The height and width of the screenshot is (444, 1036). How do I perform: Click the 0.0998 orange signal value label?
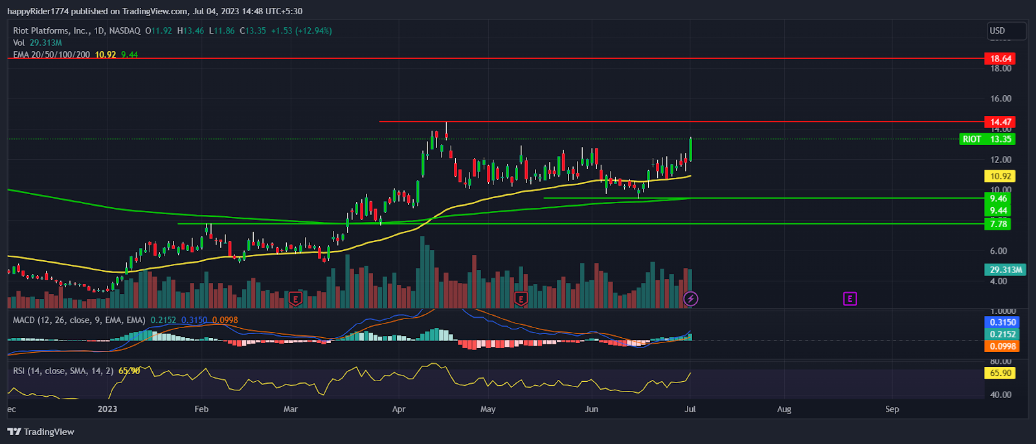click(x=1002, y=346)
